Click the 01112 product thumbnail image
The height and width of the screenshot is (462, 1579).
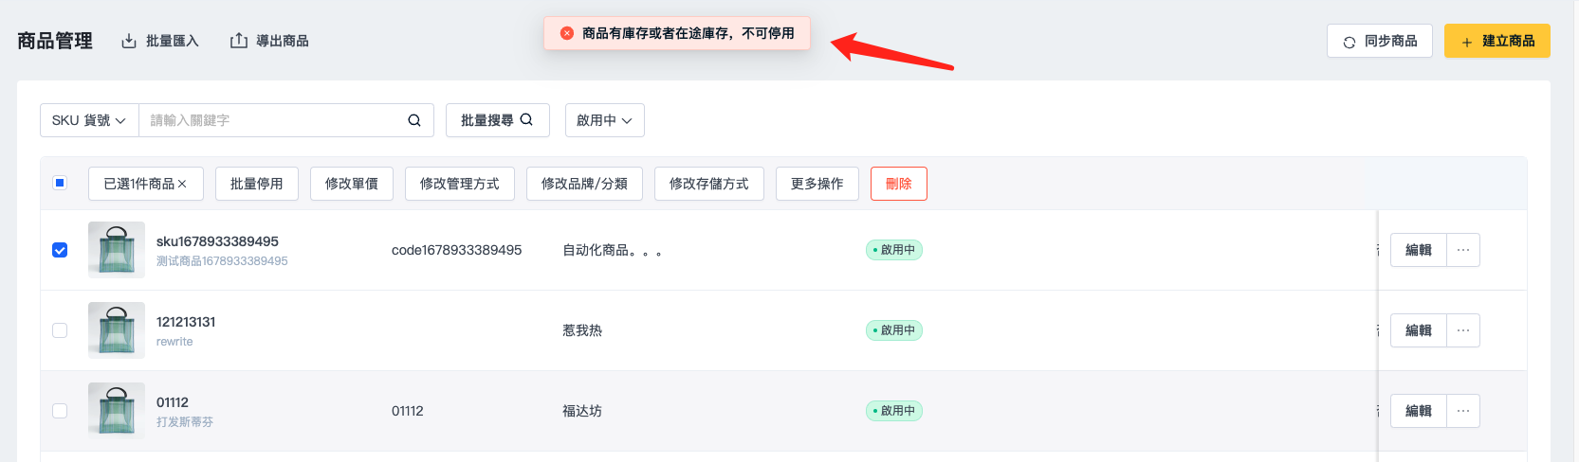117,411
